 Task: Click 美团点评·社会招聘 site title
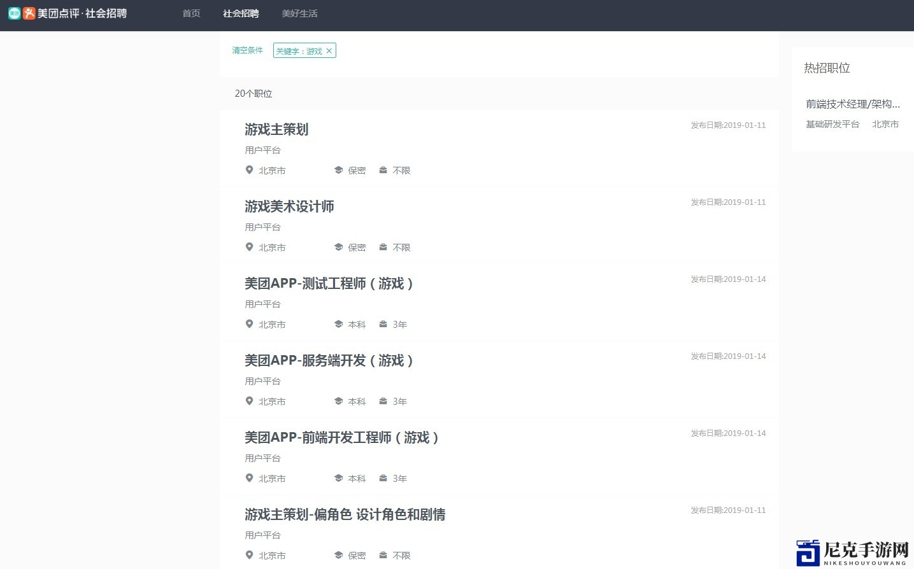82,13
